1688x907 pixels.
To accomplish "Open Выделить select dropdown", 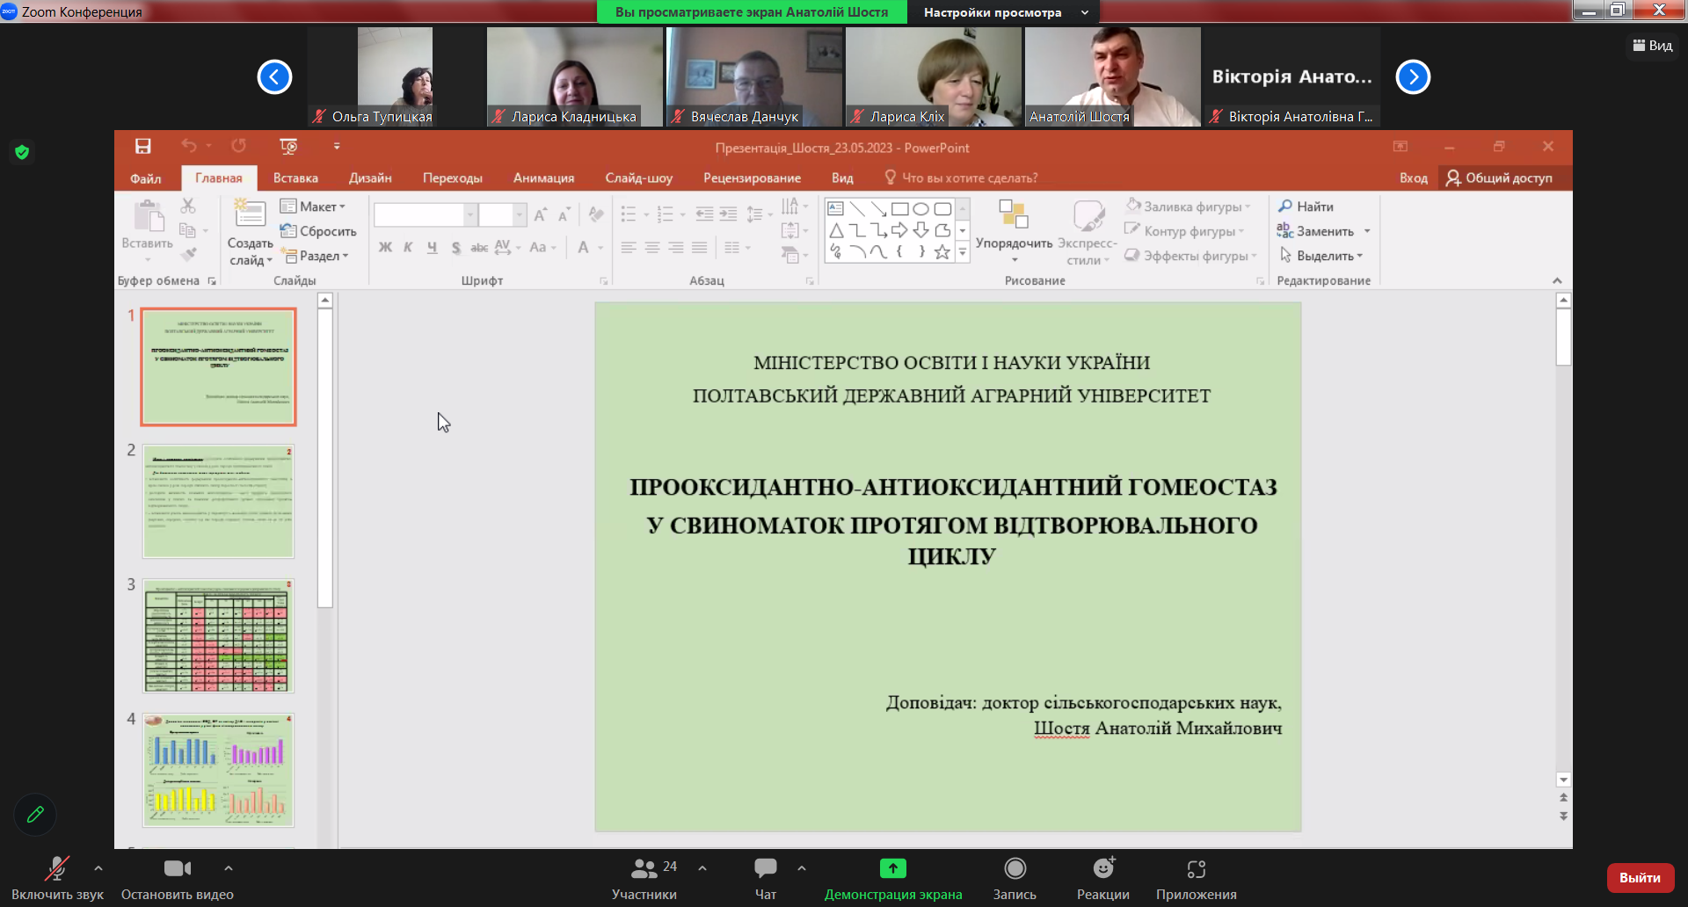I will (1321, 256).
